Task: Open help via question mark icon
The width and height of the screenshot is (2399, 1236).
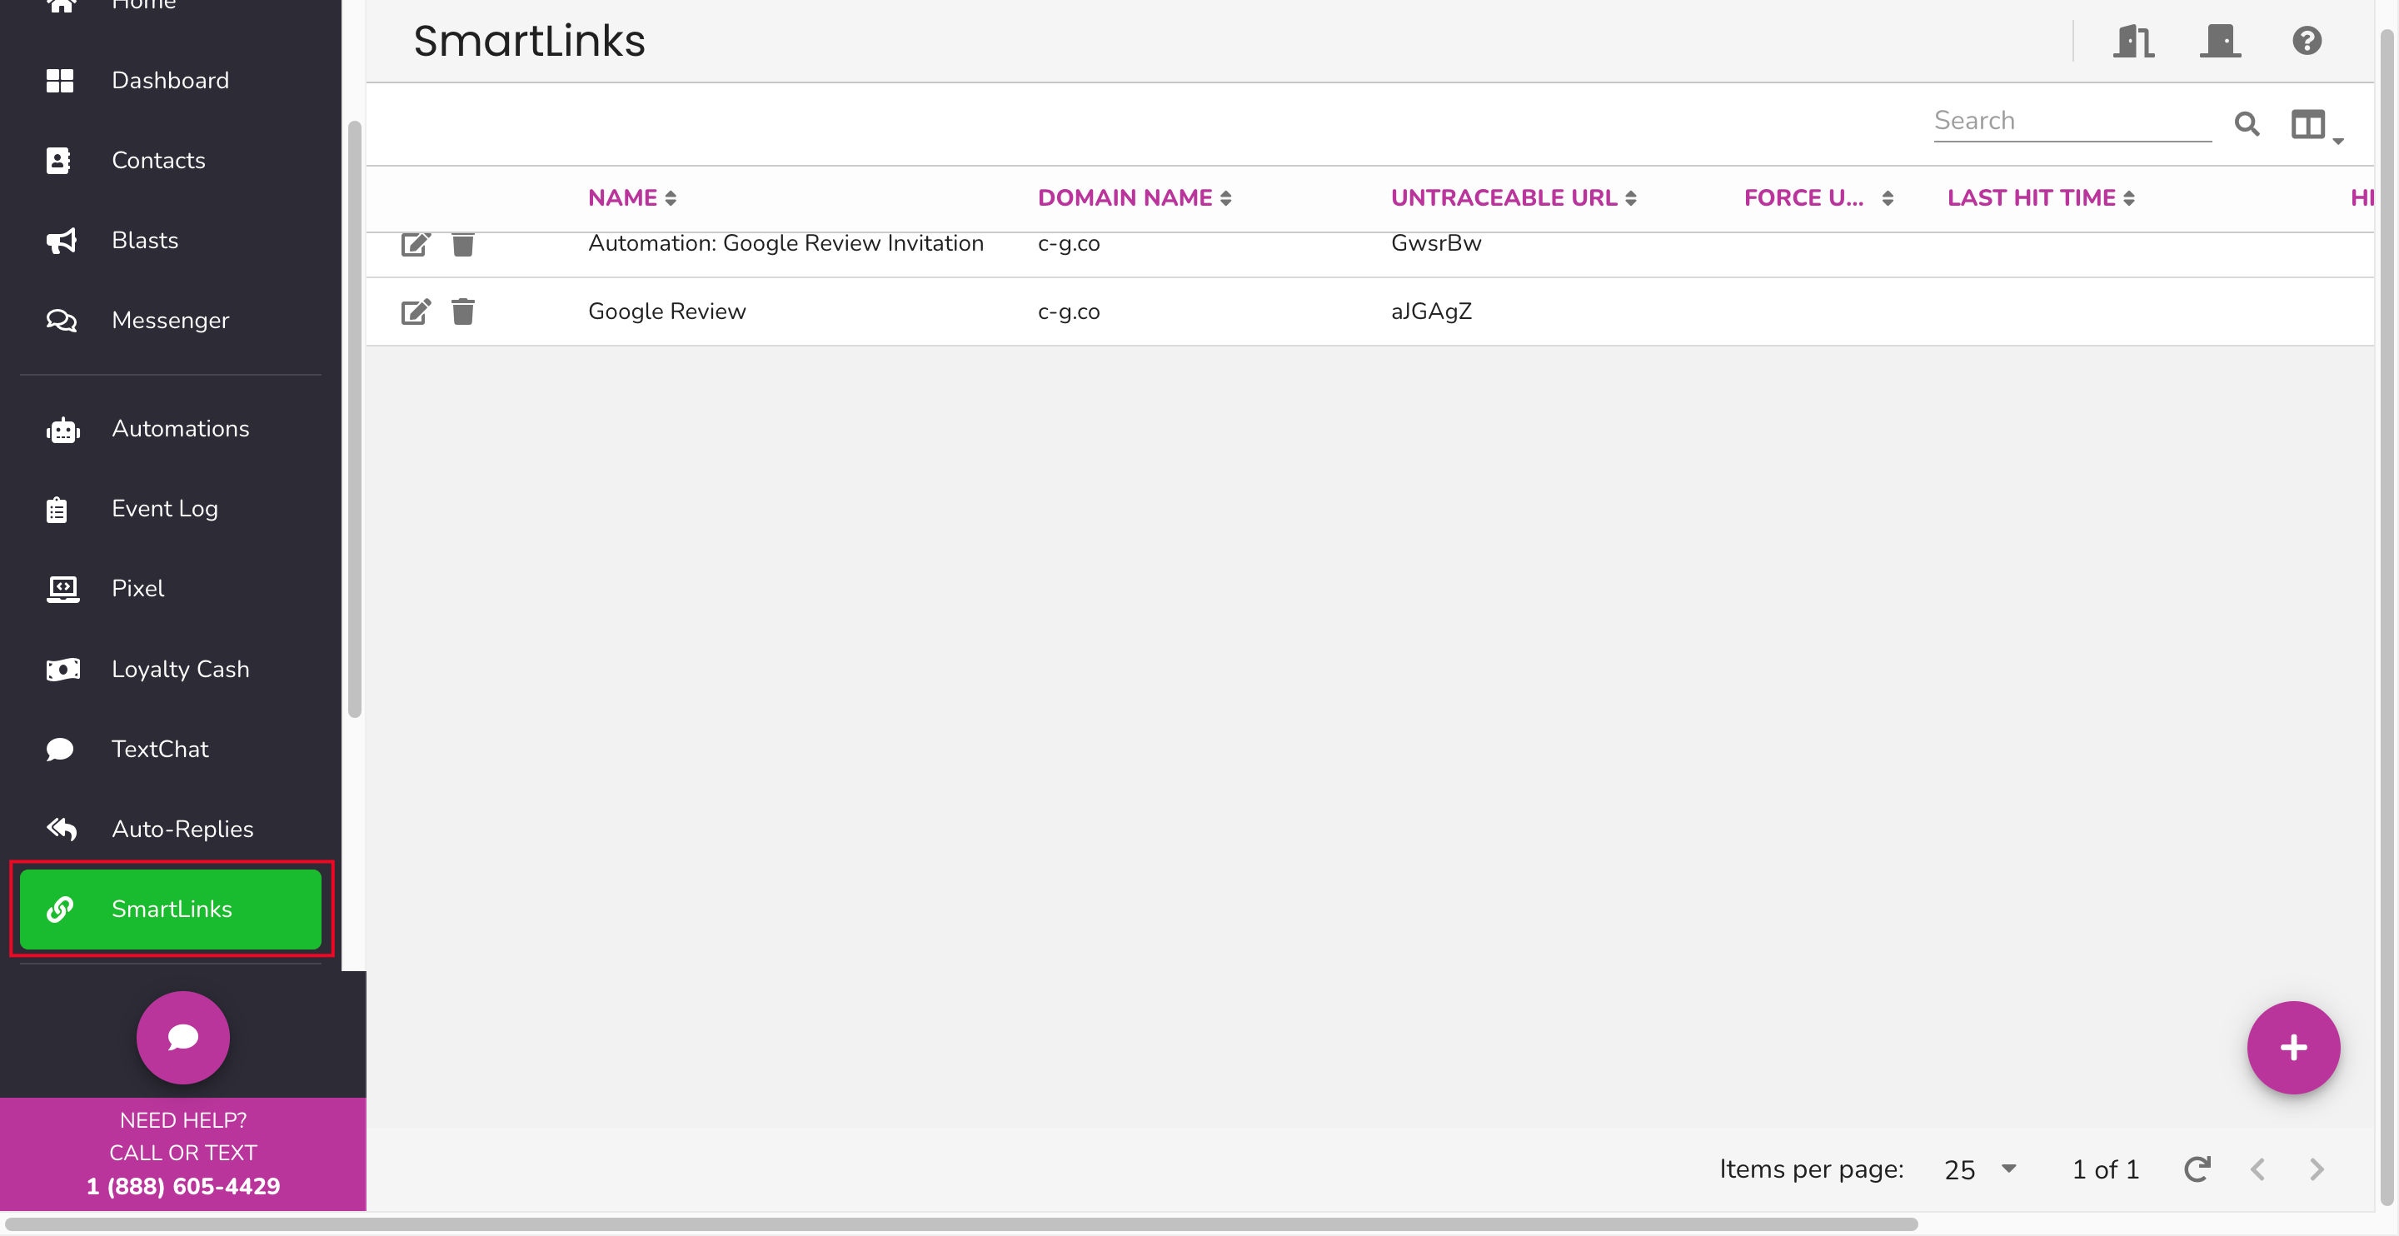Action: (2307, 41)
